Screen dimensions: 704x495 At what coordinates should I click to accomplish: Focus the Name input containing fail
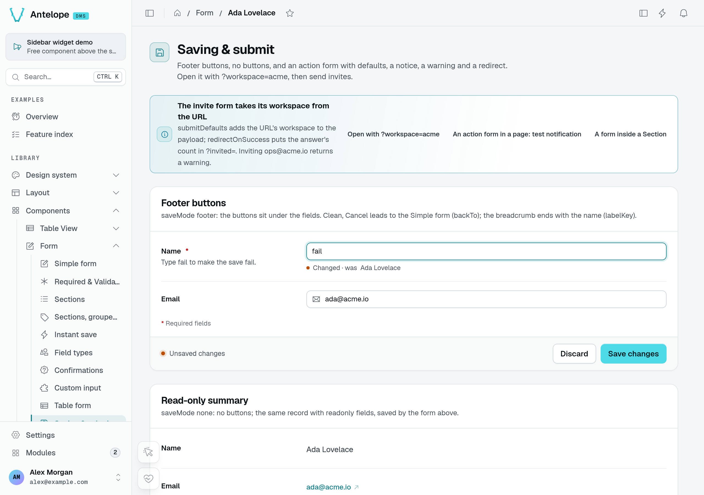click(x=486, y=251)
